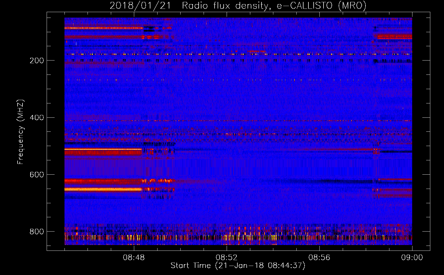Click the 200 frequency axis label
444x275 pixels.
coord(37,61)
